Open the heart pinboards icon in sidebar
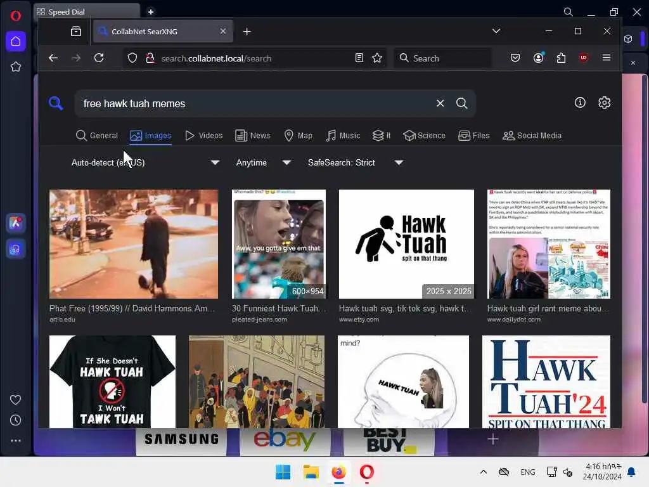This screenshot has height=487, width=649. pos(15,399)
